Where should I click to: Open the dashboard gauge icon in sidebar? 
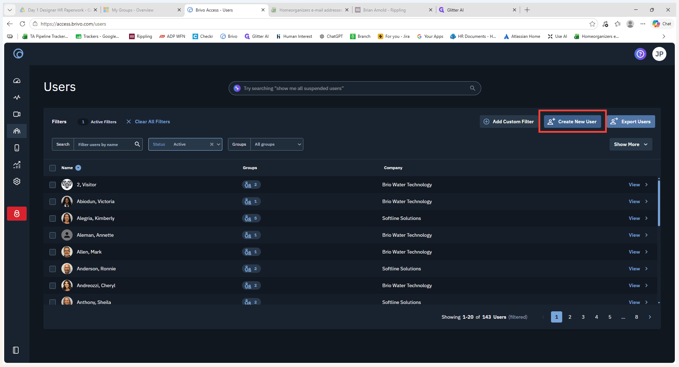17,81
